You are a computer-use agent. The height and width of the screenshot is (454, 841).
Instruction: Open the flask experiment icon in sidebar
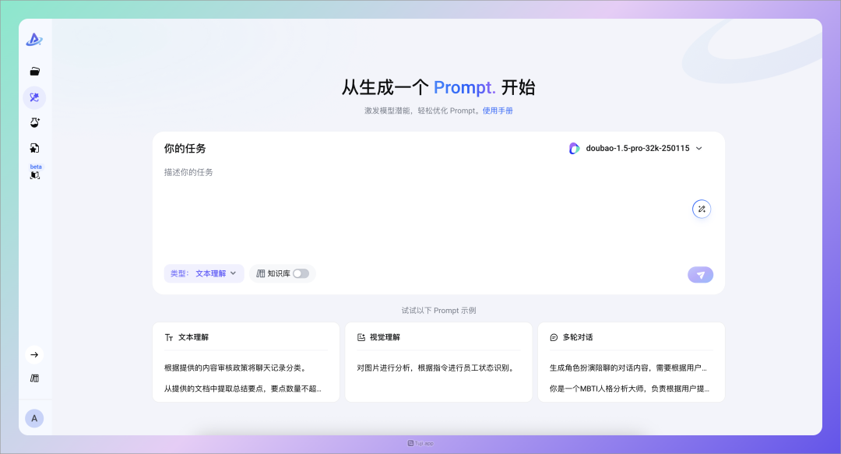(35, 123)
